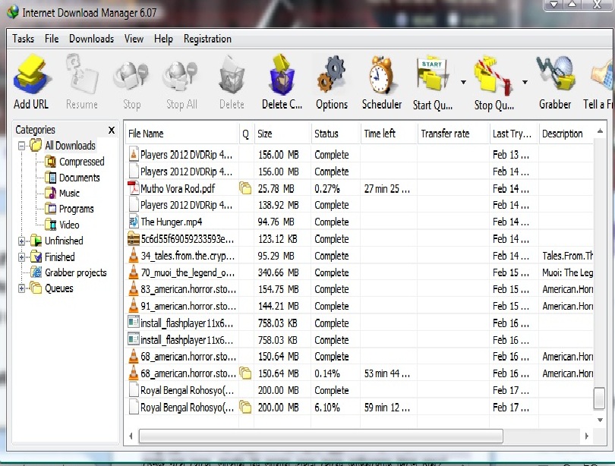Select the Compressed category
This screenshot has width=615, height=466.
[x=81, y=162]
